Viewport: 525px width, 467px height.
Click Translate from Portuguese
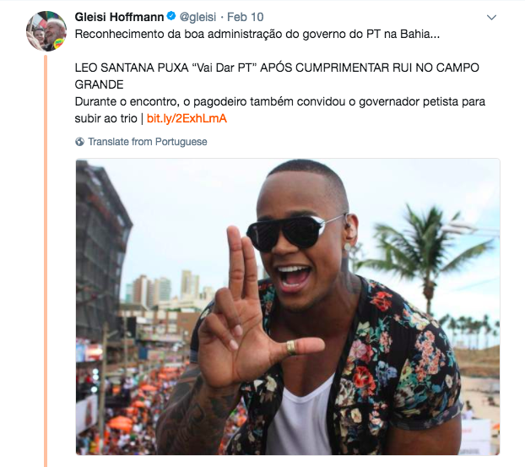148,142
